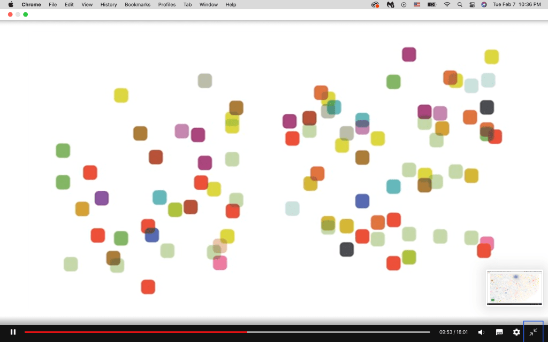This screenshot has width=548, height=342.
Task: Click the picture-in-picture preview thumbnail
Action: pyautogui.click(x=514, y=287)
